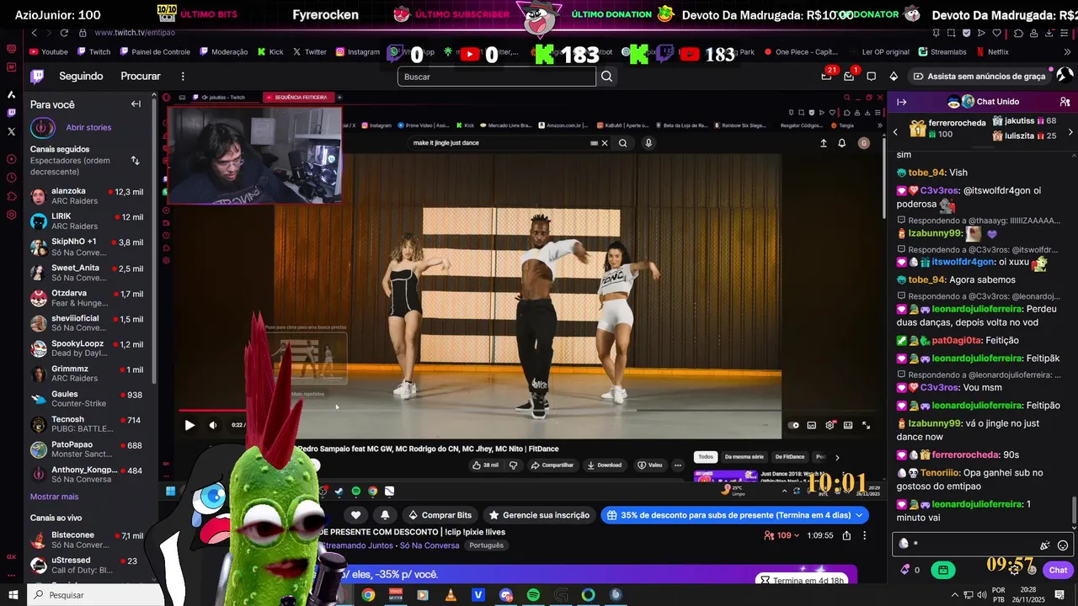Screen dimensions: 1078x606
Task: Click the Windows Start button
Action: tap(13, 595)
